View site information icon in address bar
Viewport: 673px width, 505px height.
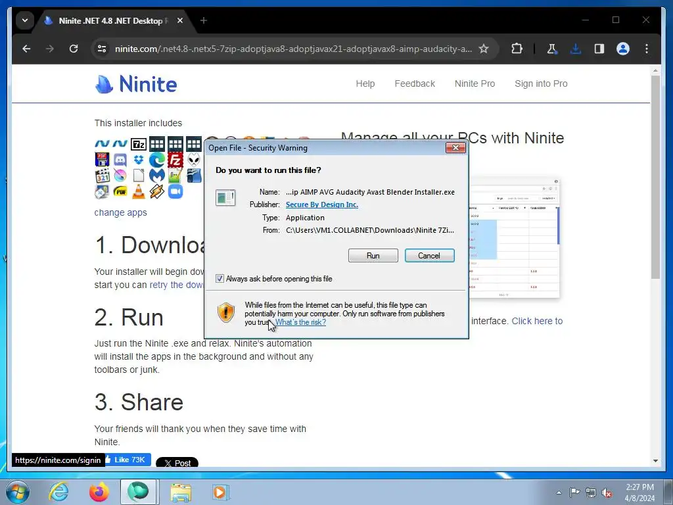(102, 49)
